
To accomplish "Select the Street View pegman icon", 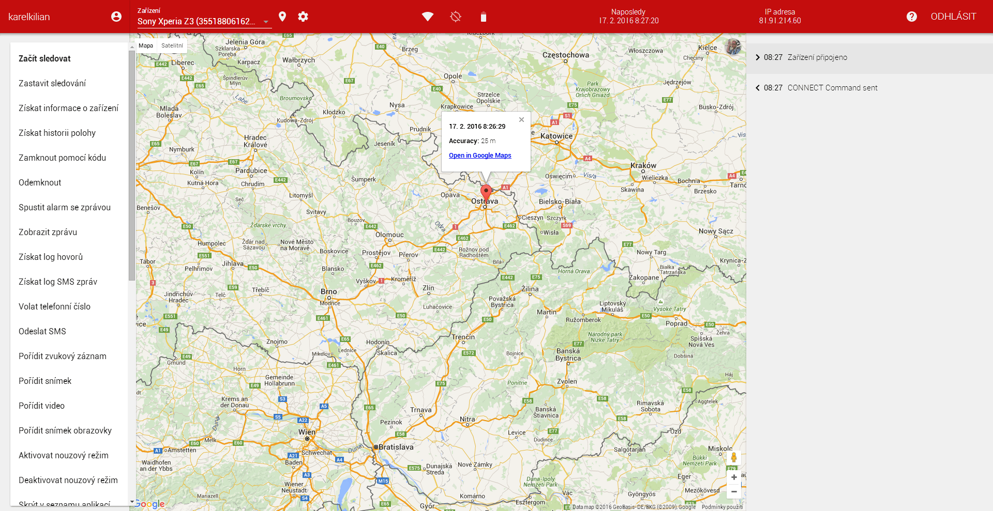I will point(733,457).
